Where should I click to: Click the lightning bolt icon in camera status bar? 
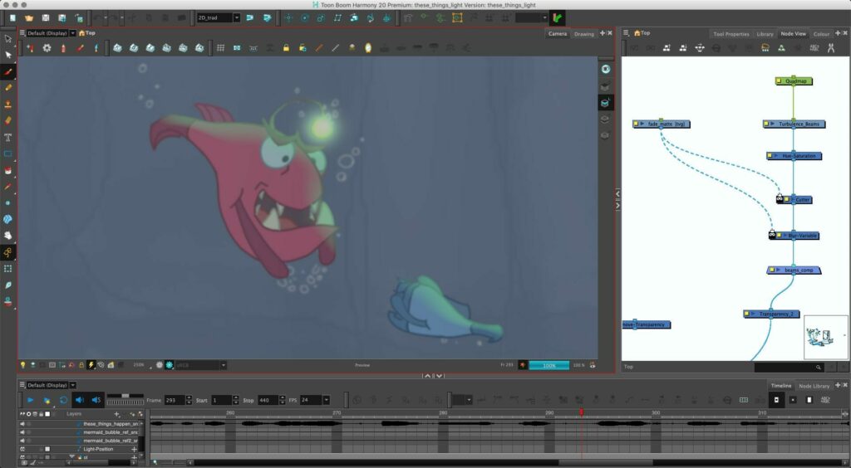tap(91, 365)
